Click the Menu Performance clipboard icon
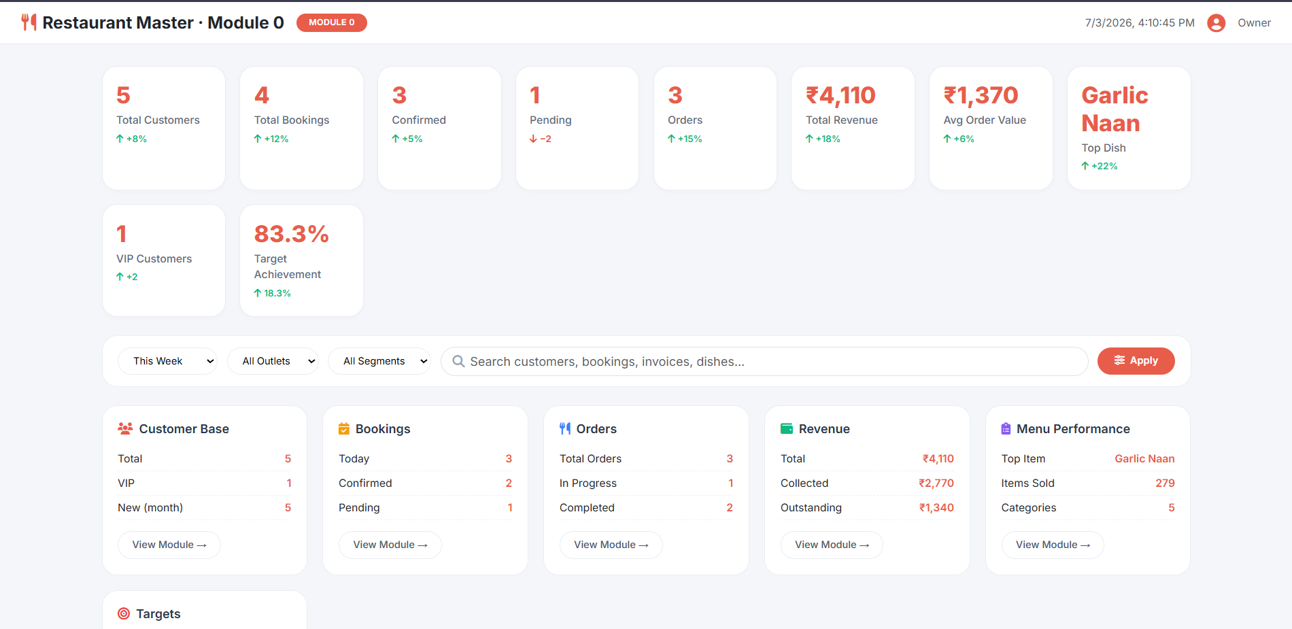Viewport: 1292px width, 629px height. pyautogui.click(x=1006, y=428)
